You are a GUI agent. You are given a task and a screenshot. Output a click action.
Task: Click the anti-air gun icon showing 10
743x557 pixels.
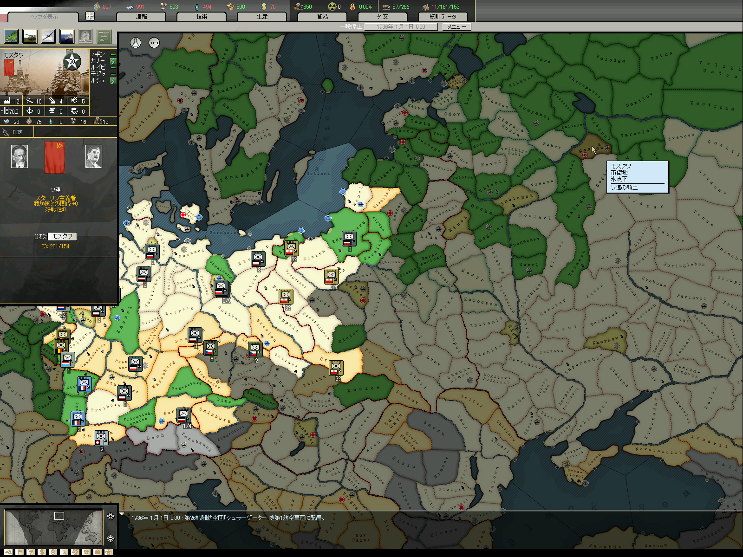coord(29,101)
